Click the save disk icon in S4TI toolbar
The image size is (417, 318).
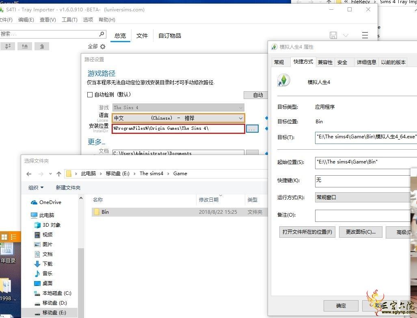tap(333, 35)
